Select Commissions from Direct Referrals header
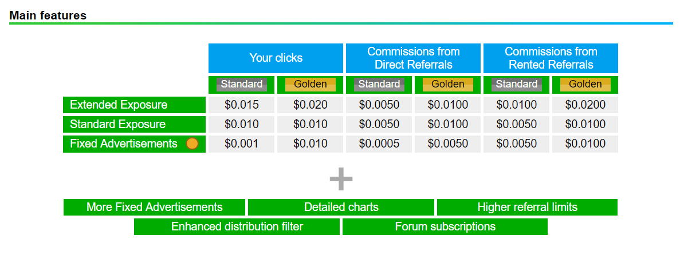 point(413,58)
